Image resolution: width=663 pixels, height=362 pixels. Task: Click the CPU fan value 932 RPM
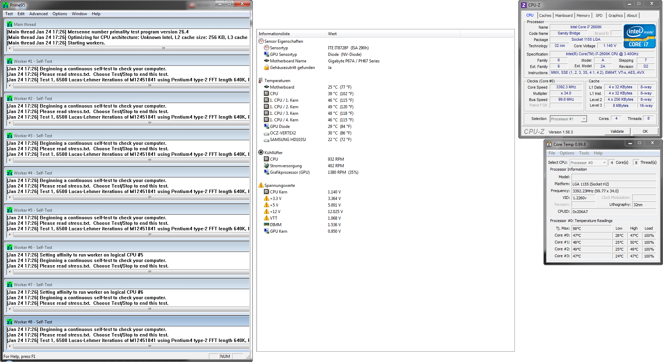336,159
